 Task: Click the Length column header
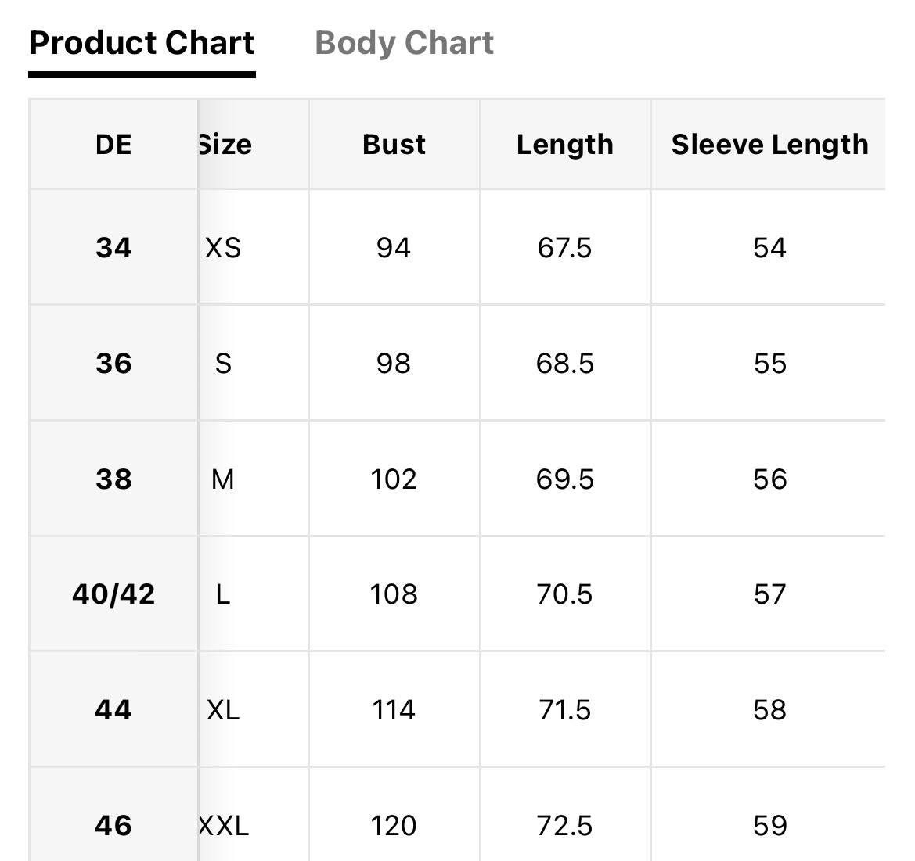565,145
